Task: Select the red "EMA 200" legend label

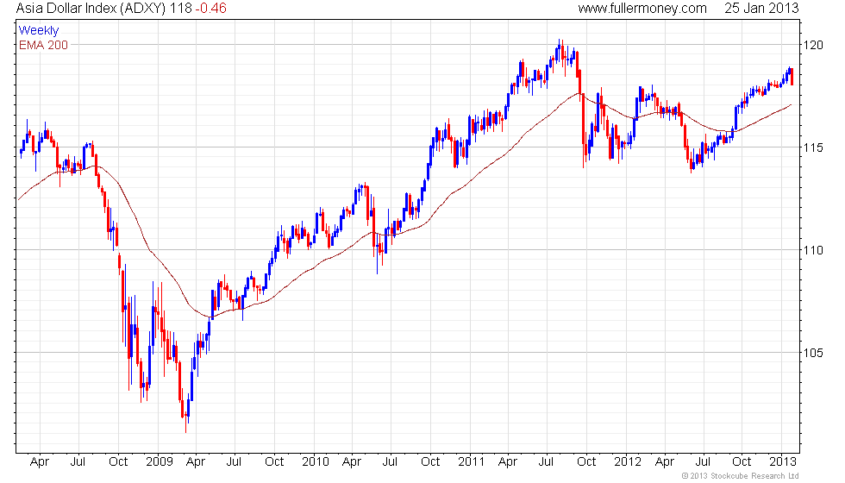Action: point(44,45)
